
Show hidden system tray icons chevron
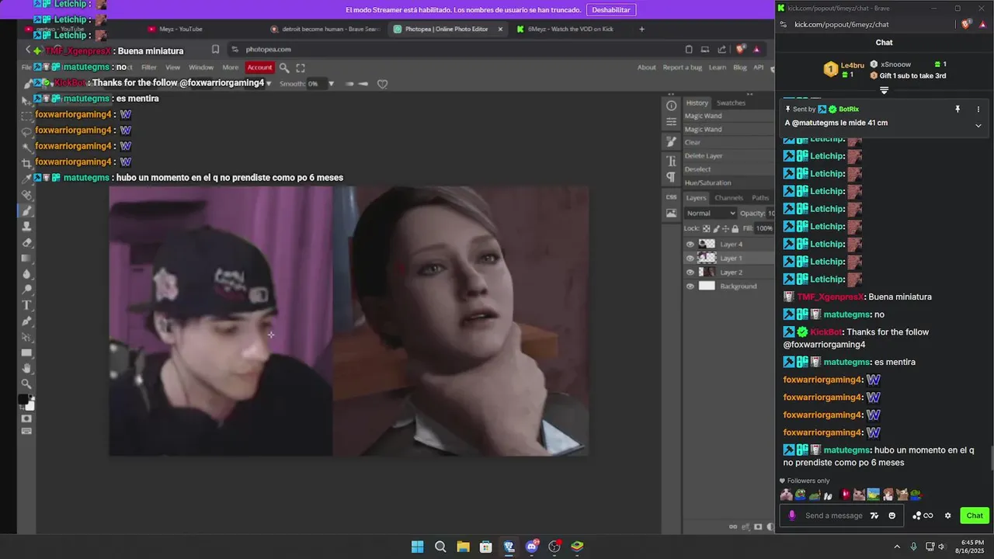pyautogui.click(x=897, y=547)
